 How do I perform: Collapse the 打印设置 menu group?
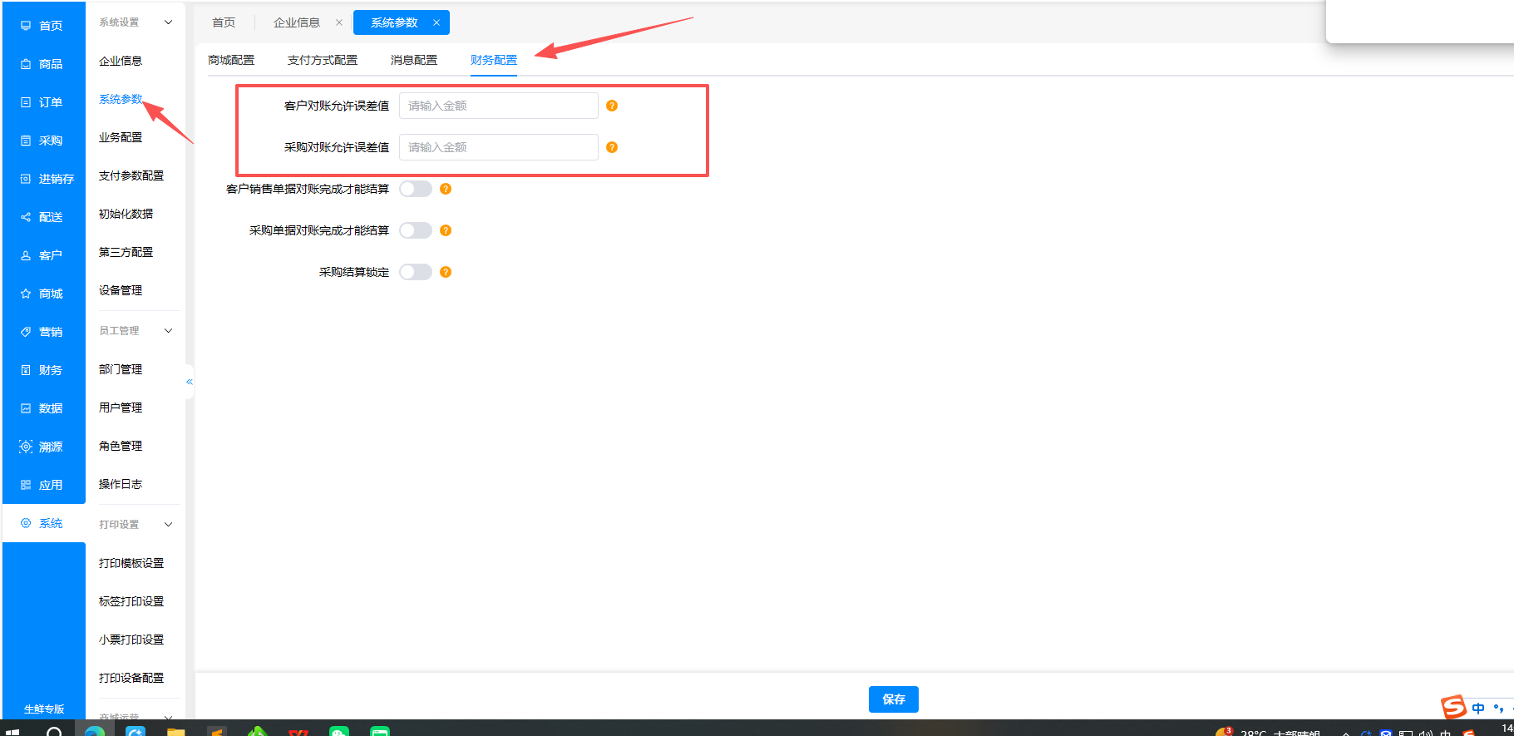point(169,525)
